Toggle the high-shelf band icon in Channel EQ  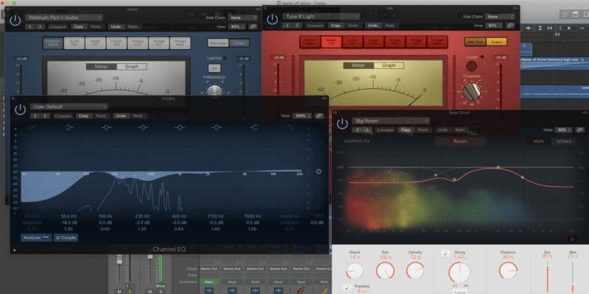254,127
